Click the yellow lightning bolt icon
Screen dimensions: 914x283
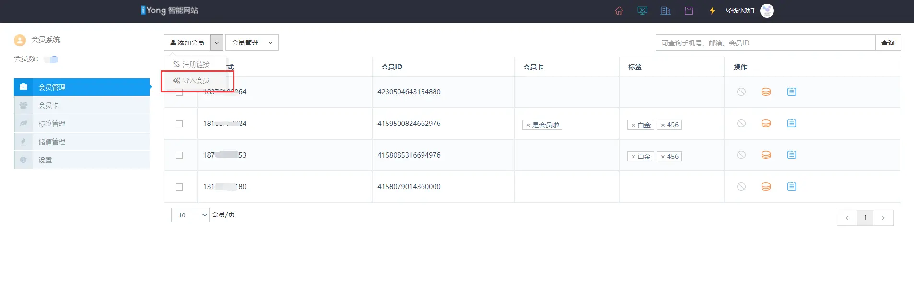point(712,11)
